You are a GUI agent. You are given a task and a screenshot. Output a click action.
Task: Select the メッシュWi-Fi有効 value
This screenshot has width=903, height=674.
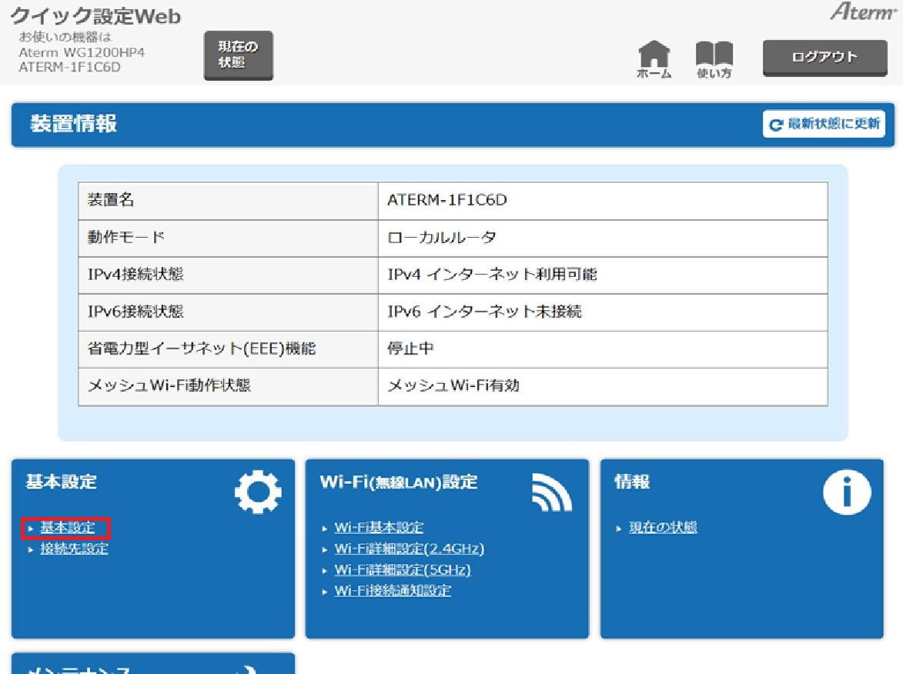[x=453, y=385]
